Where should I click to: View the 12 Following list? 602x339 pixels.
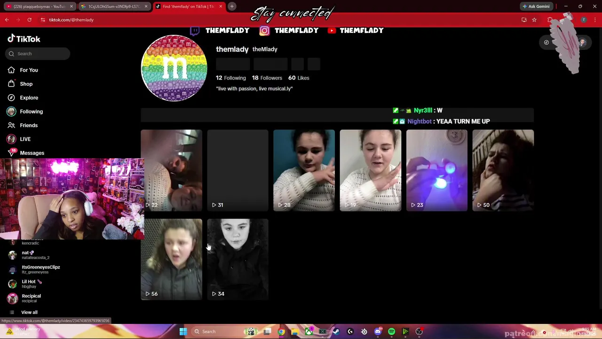231,78
